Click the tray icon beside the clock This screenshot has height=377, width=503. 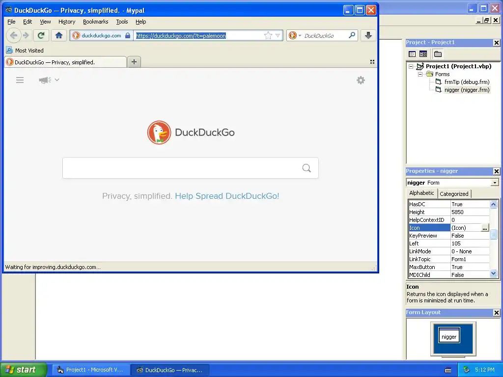(467, 370)
